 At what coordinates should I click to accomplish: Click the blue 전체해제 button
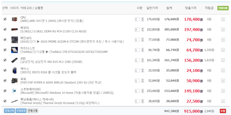[21, 111]
